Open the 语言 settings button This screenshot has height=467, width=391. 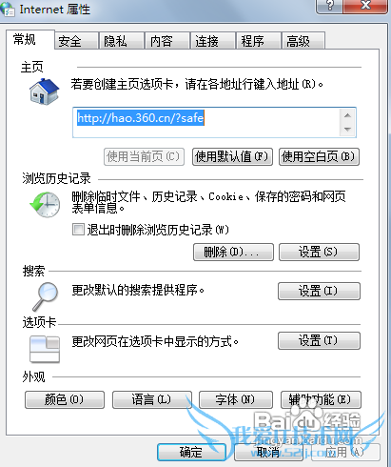[x=152, y=399]
